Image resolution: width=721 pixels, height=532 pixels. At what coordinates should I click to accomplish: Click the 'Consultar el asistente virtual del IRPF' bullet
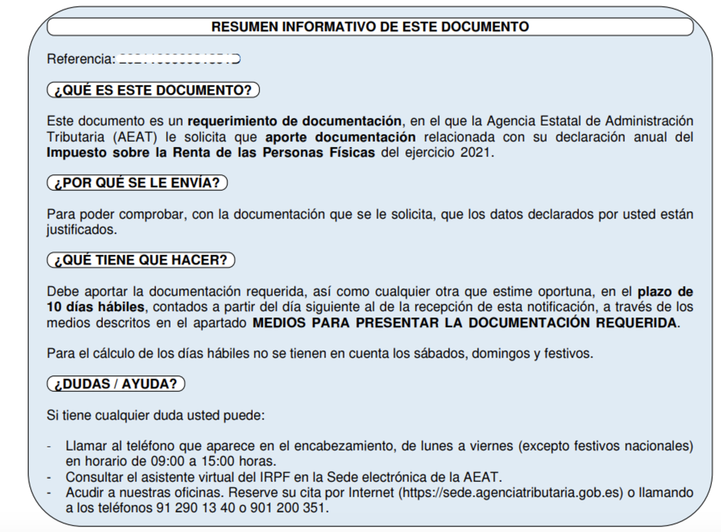point(284,477)
